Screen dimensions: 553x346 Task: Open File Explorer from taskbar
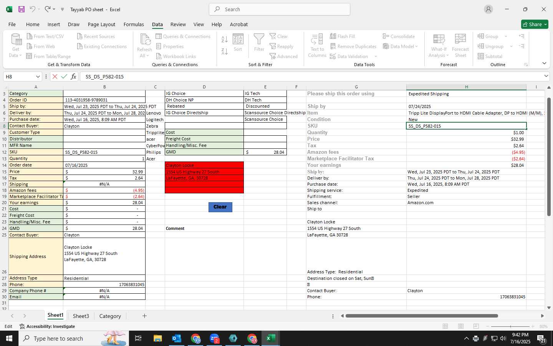click(x=158, y=338)
